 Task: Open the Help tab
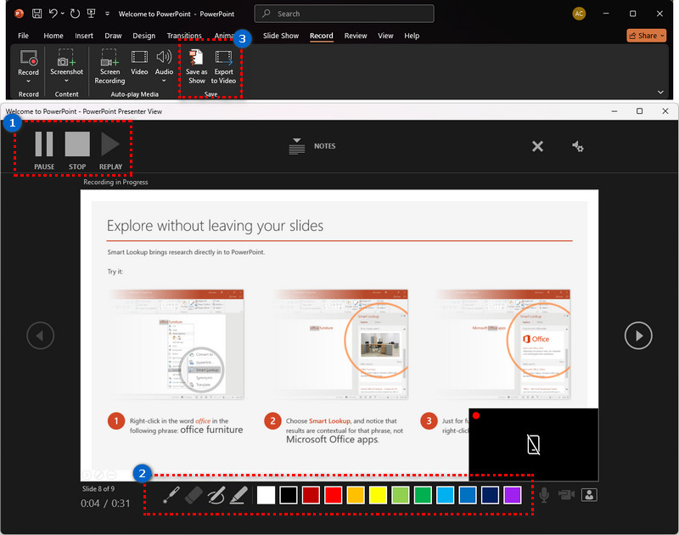pos(412,36)
